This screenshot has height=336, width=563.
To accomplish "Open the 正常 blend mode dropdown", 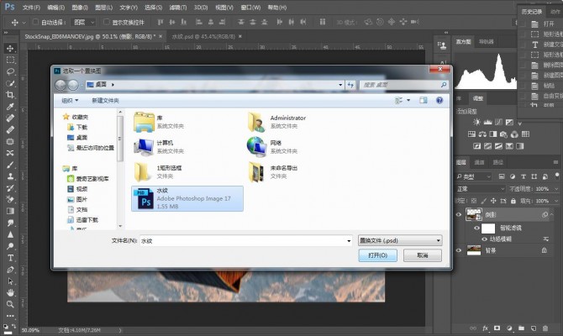I will (481, 189).
